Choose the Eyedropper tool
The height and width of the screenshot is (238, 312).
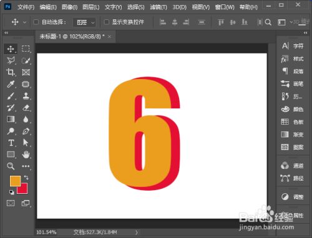[x=11, y=84]
